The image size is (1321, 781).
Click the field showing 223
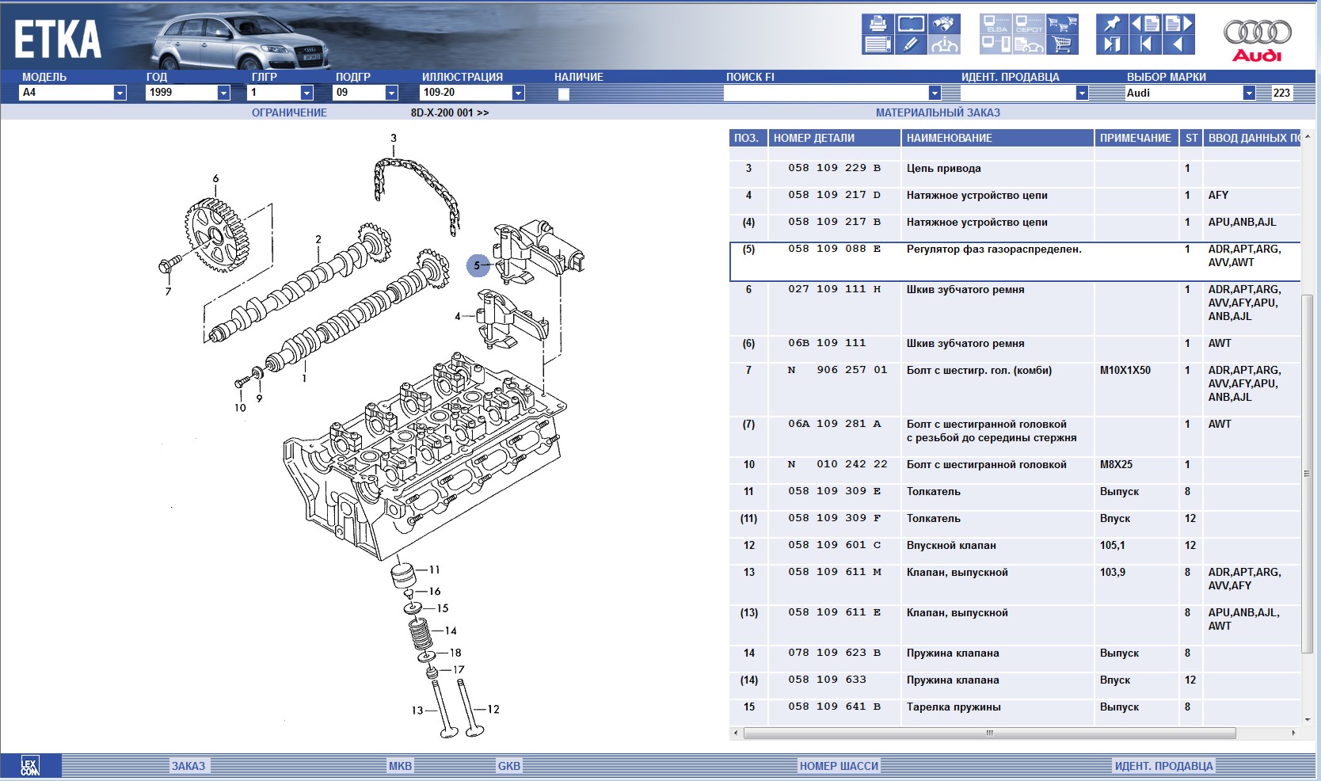[x=1281, y=93]
